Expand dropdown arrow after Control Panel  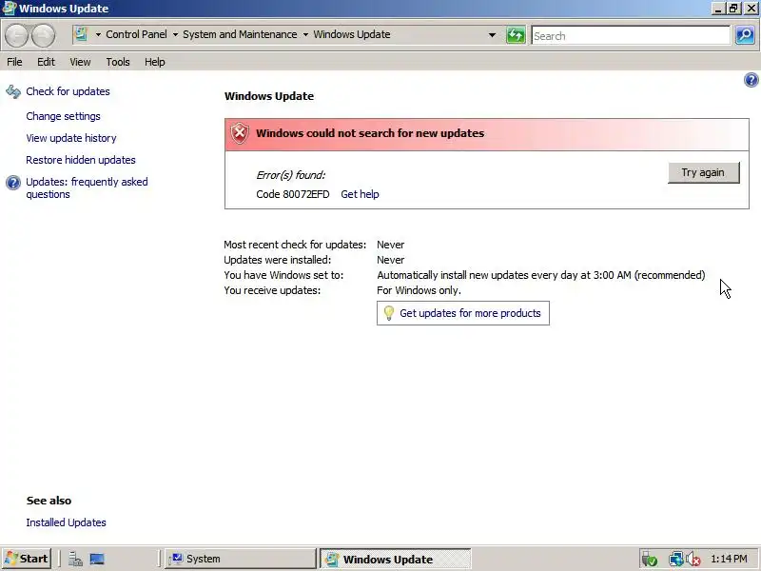coord(175,34)
